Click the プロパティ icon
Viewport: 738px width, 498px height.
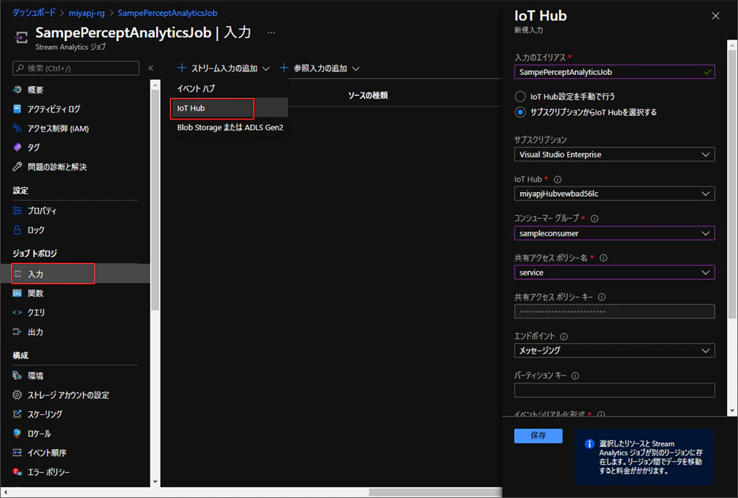pyautogui.click(x=17, y=210)
